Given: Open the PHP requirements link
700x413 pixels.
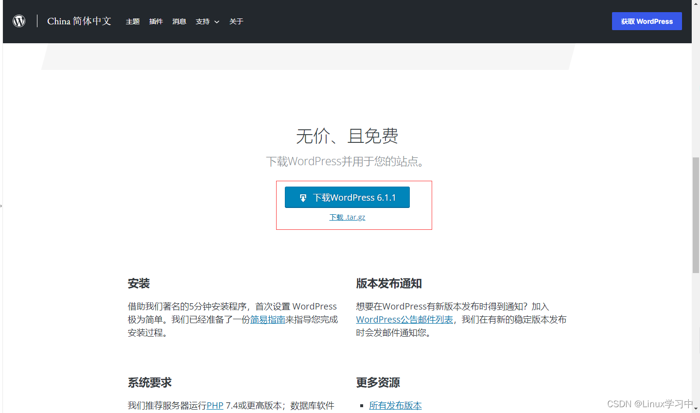Looking at the screenshot, I should click(215, 405).
